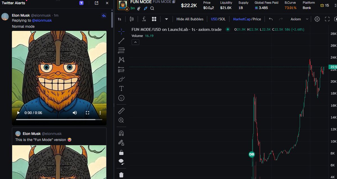Click the purple T icon in Twitter Alerts
The image size is (337, 179).
(81, 3)
